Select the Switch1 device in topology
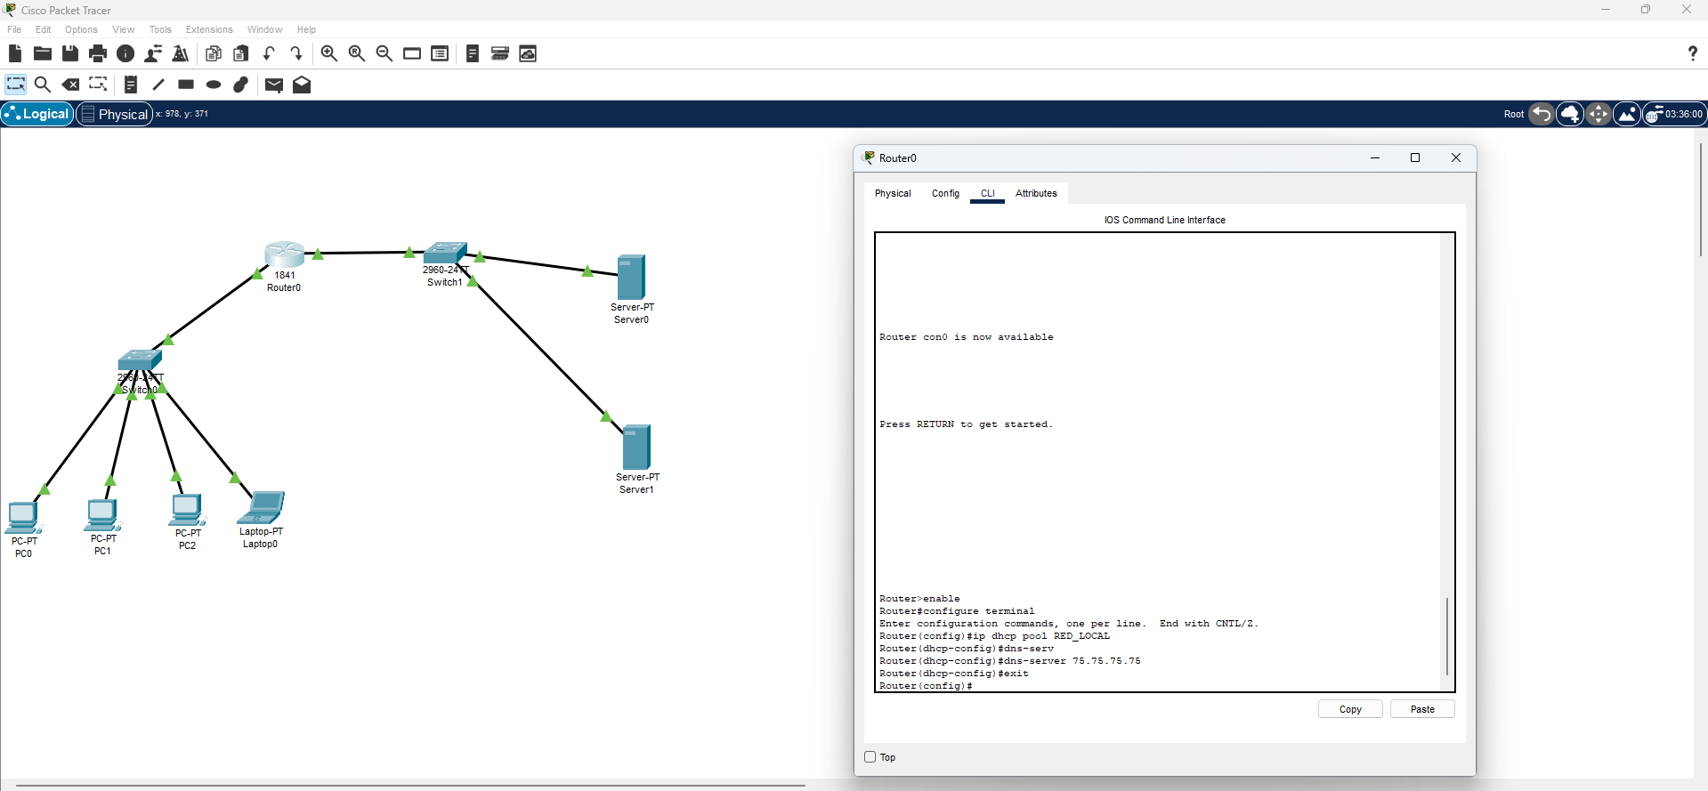The image size is (1708, 791). pyautogui.click(x=445, y=253)
